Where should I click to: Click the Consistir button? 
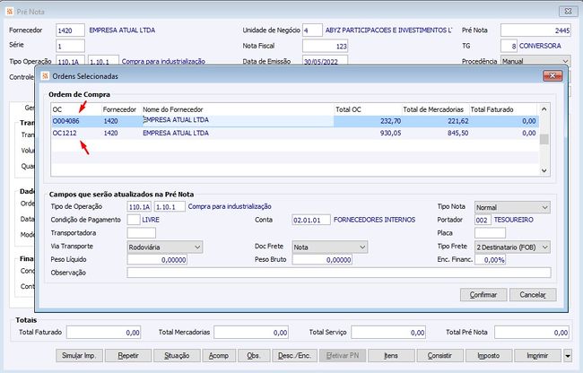tap(441, 355)
